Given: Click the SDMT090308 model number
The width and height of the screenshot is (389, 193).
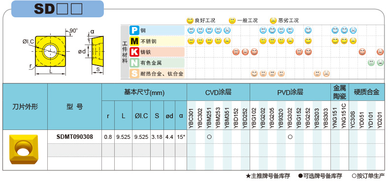Looking at the screenshot, I should (75, 137).
